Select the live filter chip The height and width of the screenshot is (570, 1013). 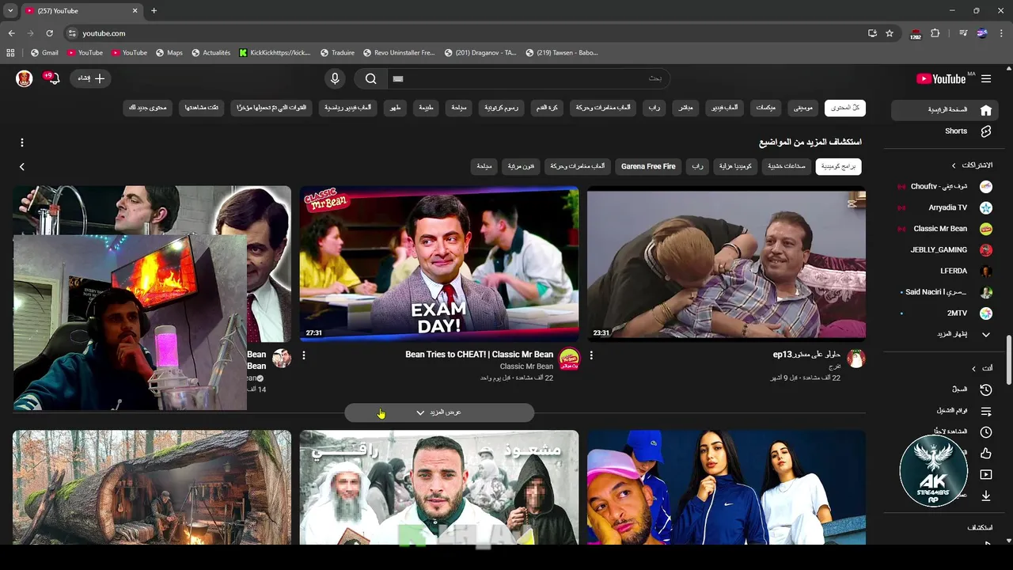(685, 108)
